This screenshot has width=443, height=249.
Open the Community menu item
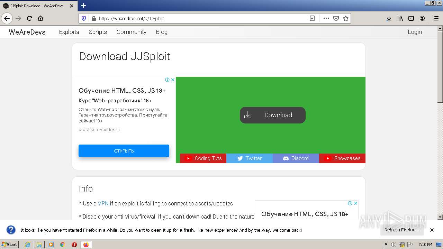point(131,32)
